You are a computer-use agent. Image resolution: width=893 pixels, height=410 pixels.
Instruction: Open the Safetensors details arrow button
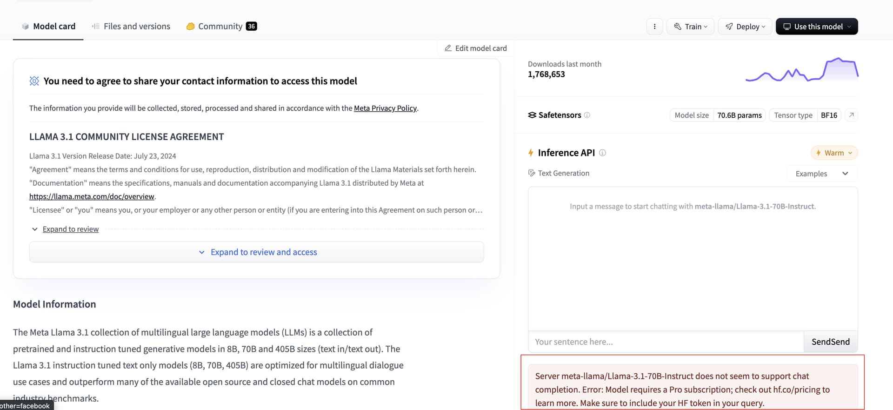pos(851,115)
